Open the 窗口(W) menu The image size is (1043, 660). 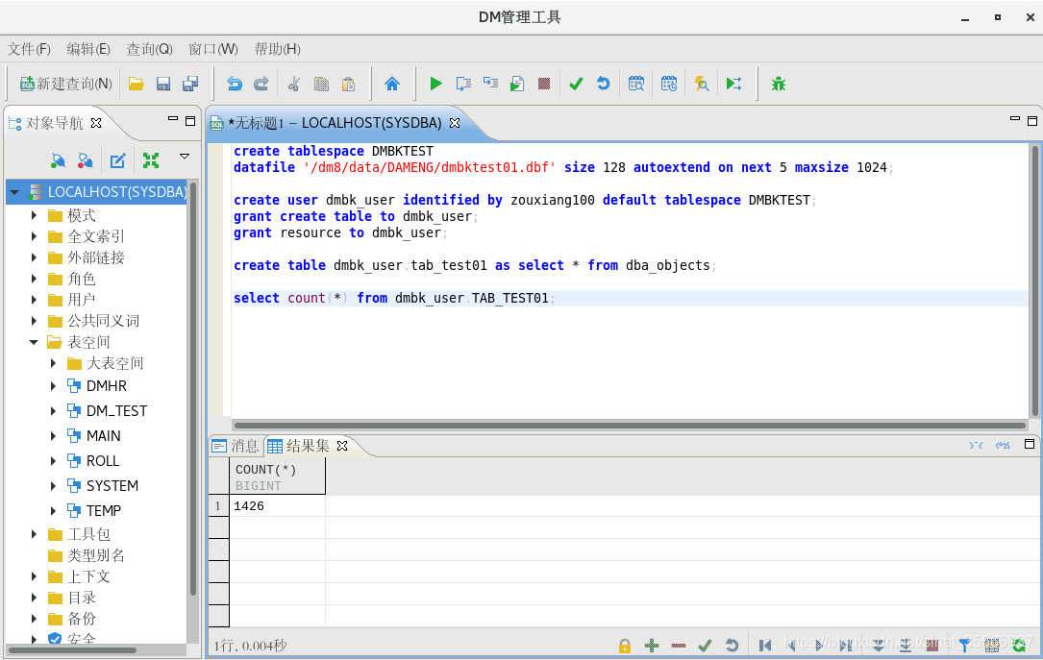pos(212,49)
